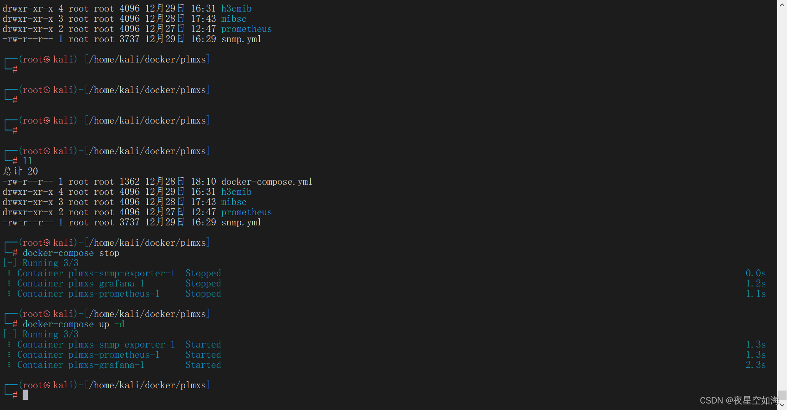
Task: Click Started status beside plmxs-grafana-1
Action: [203, 365]
